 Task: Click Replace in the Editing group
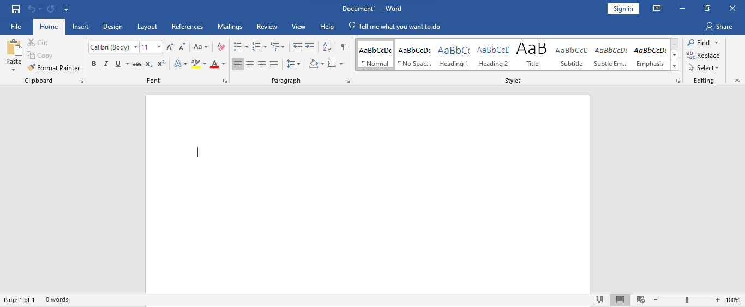pos(703,56)
